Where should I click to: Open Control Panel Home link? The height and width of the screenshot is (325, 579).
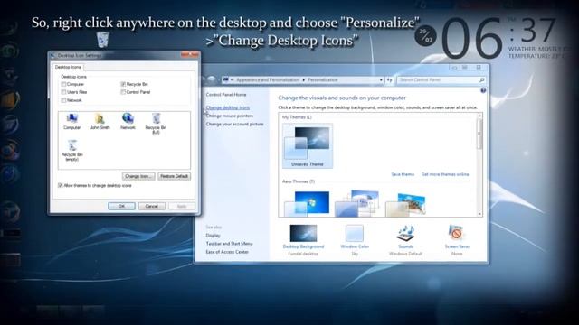226,95
